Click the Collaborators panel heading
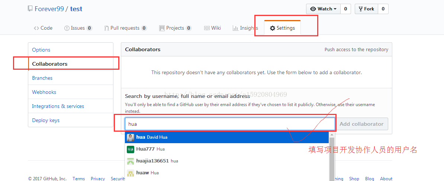The image size is (444, 181). tap(143, 49)
